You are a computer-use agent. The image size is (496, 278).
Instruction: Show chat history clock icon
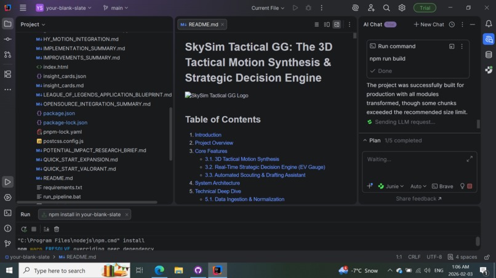click(x=452, y=25)
